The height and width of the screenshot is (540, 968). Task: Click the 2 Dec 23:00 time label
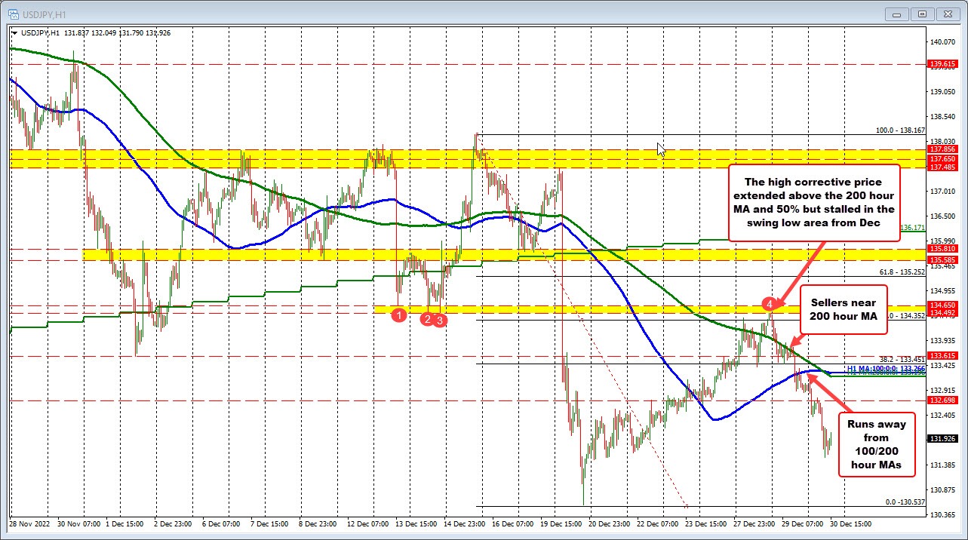pos(174,524)
